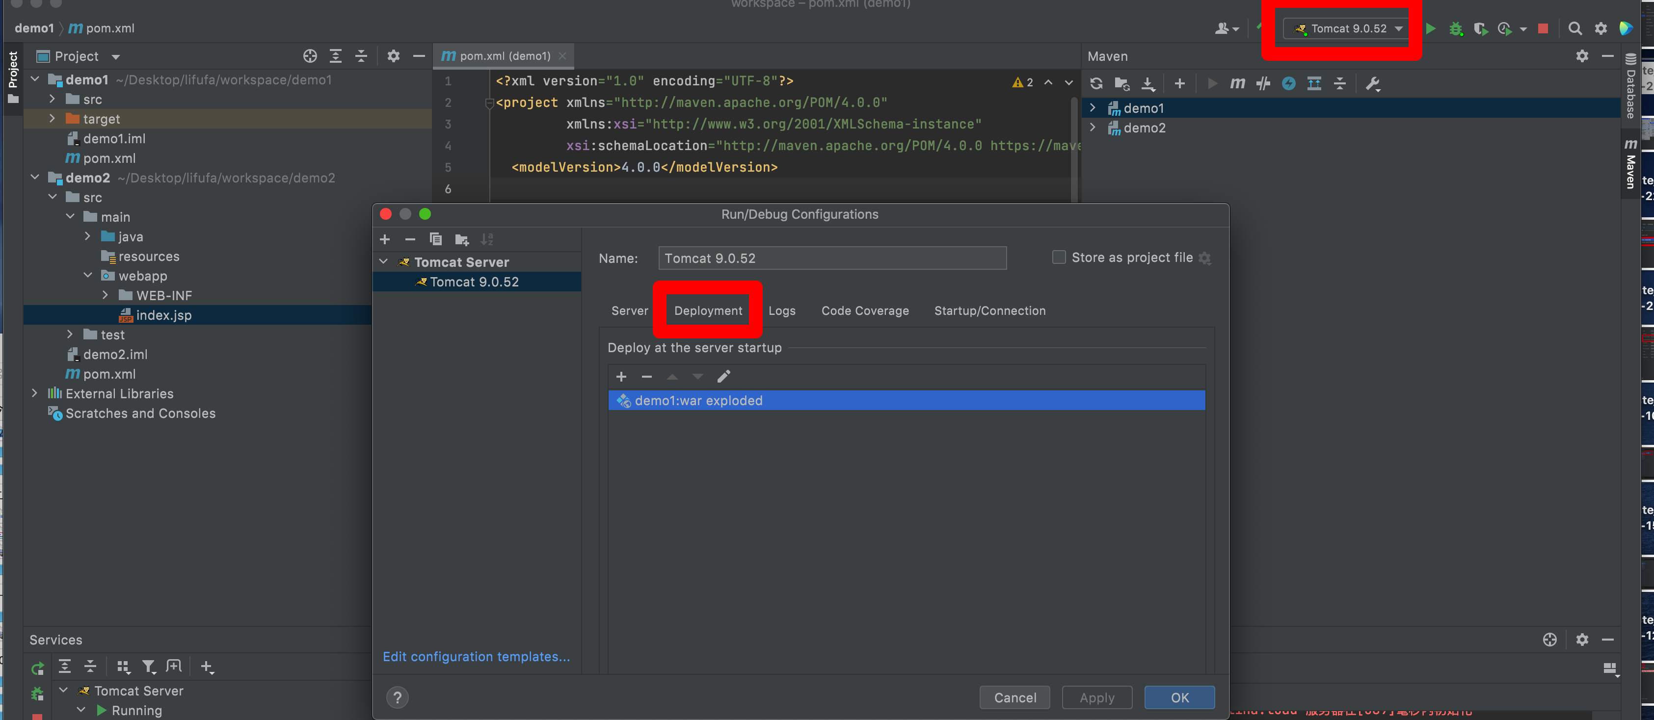Open the Startup/Connection tab

tap(989, 310)
